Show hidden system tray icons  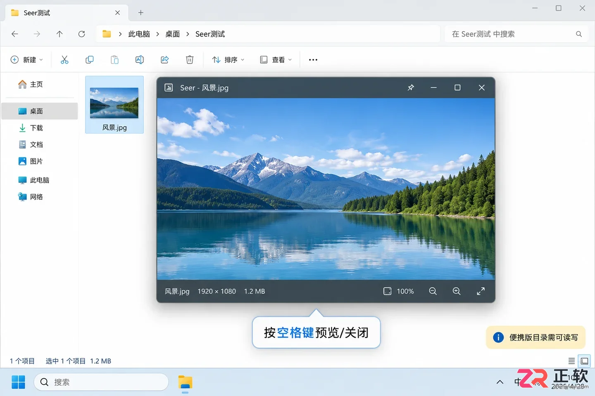pyautogui.click(x=500, y=382)
